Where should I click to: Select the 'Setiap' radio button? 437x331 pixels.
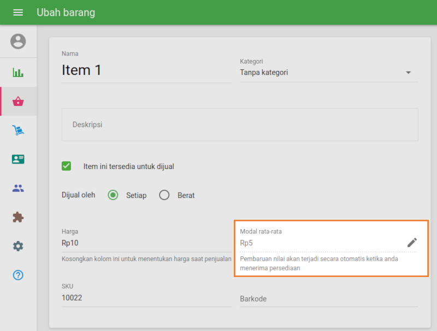[113, 195]
